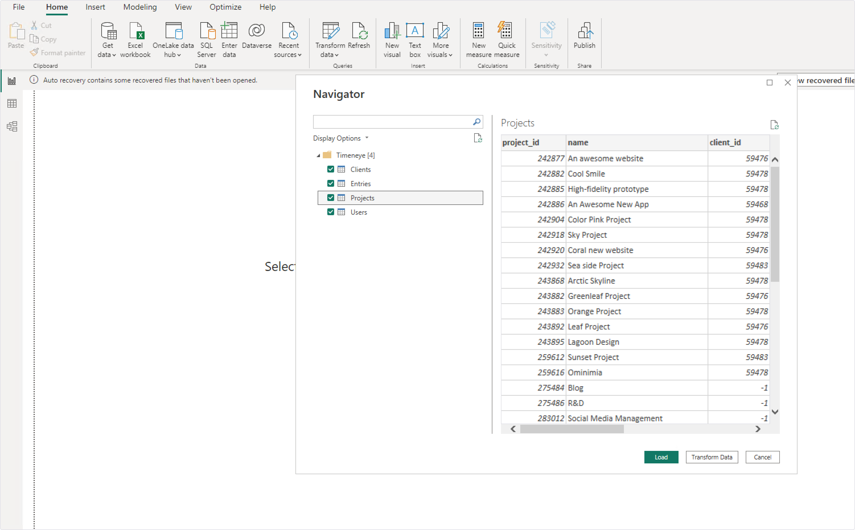Open Transform data dropdown arrow
The image size is (855, 530).
(336, 55)
